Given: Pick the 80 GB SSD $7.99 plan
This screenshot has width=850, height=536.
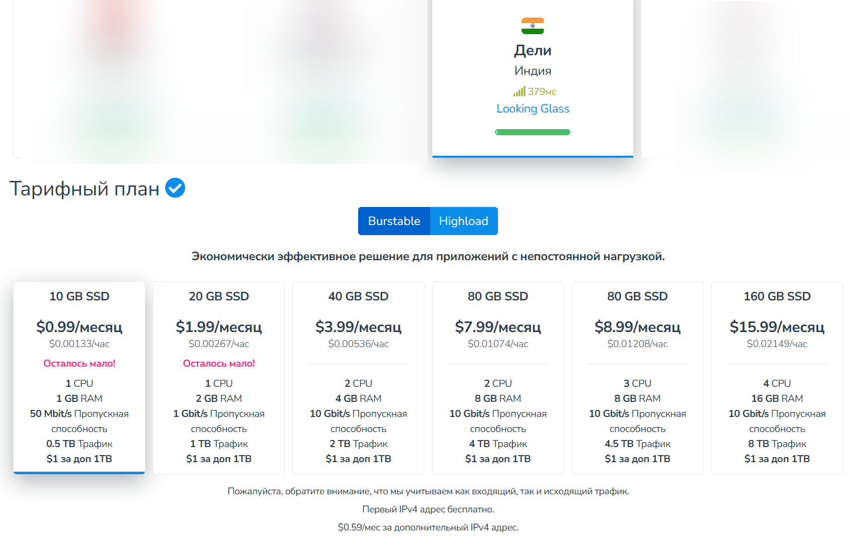Looking at the screenshot, I should pyautogui.click(x=498, y=378).
